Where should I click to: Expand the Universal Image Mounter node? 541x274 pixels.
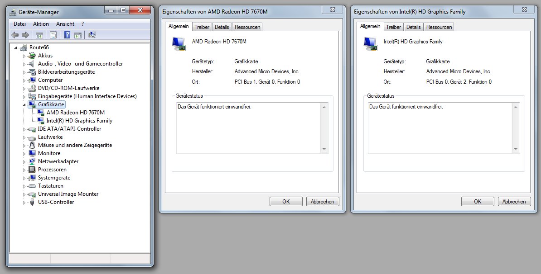pos(24,194)
